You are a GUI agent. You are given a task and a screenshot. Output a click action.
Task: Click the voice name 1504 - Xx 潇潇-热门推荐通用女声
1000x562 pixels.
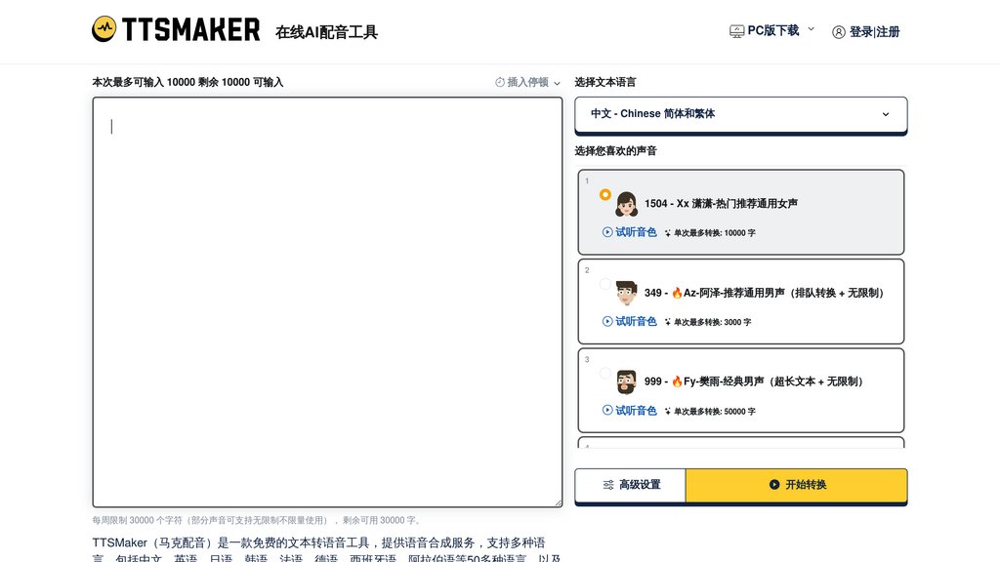(721, 204)
